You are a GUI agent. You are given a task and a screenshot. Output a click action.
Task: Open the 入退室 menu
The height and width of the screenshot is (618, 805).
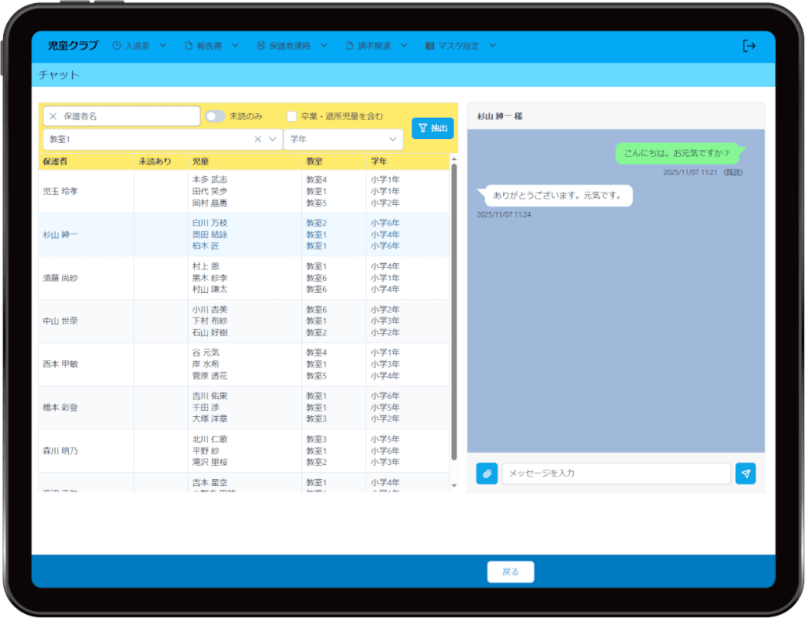coord(138,46)
